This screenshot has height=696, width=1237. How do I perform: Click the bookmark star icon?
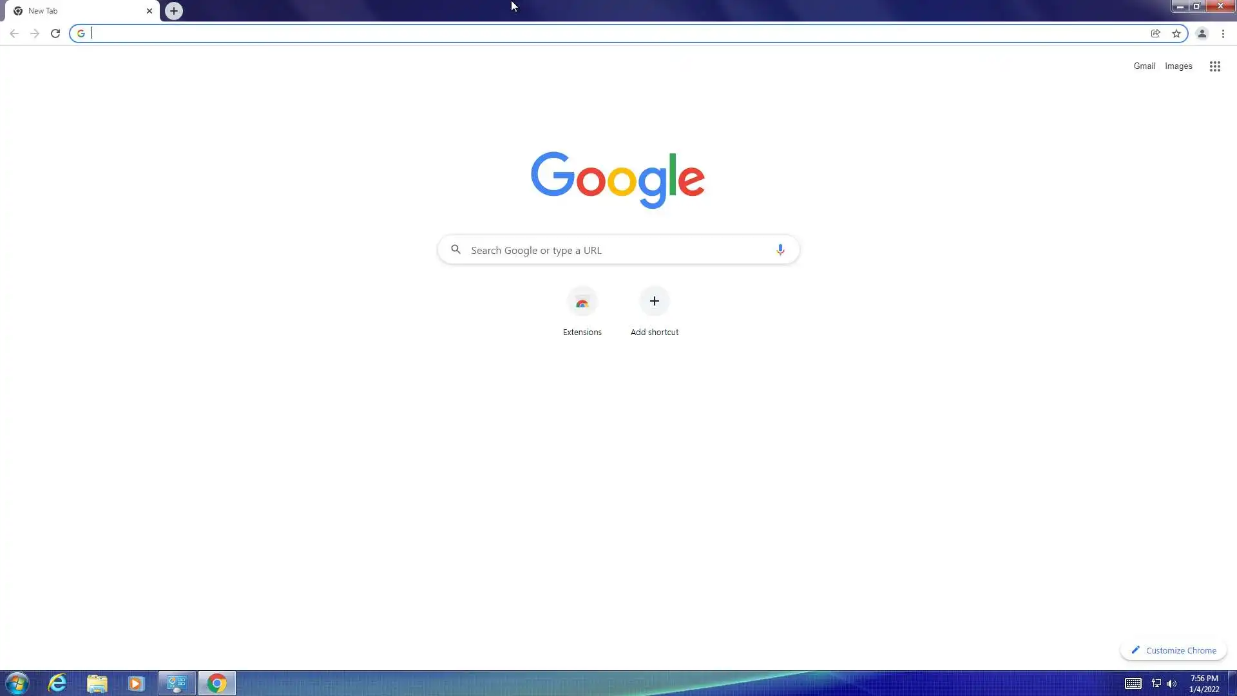(x=1176, y=34)
